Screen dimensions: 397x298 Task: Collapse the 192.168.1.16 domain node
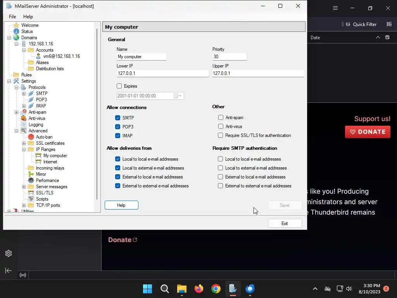pyautogui.click(x=16, y=44)
